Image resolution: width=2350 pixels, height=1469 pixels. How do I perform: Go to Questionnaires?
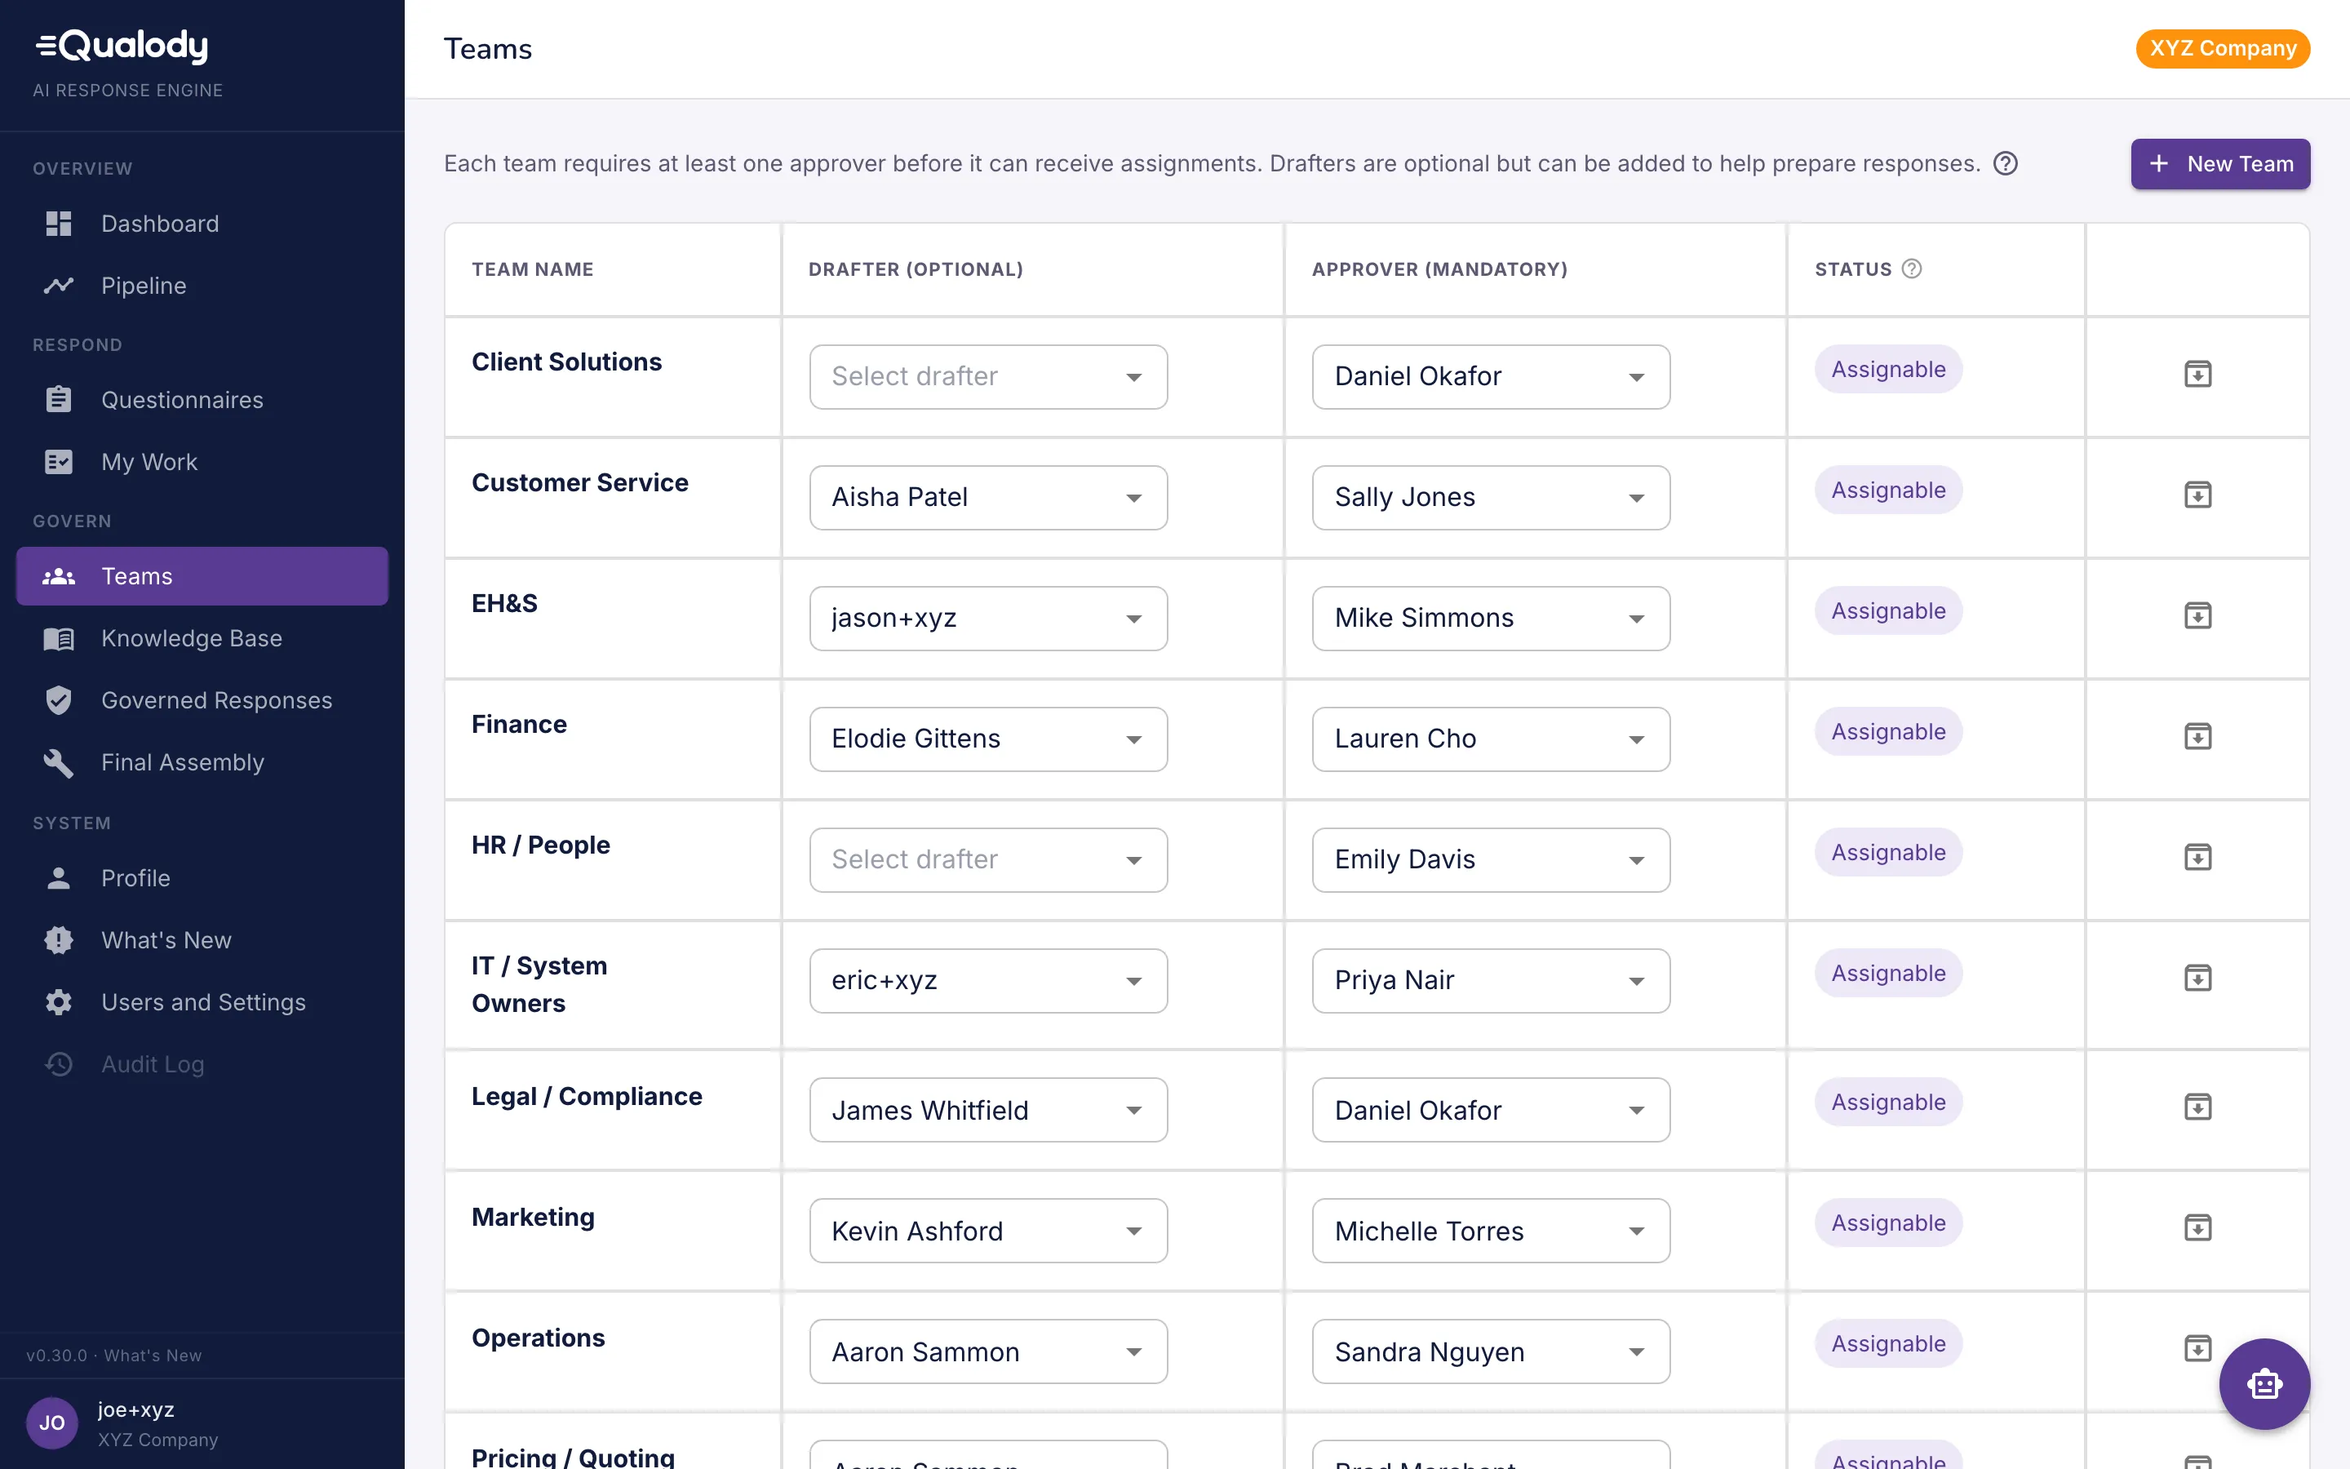(202, 400)
